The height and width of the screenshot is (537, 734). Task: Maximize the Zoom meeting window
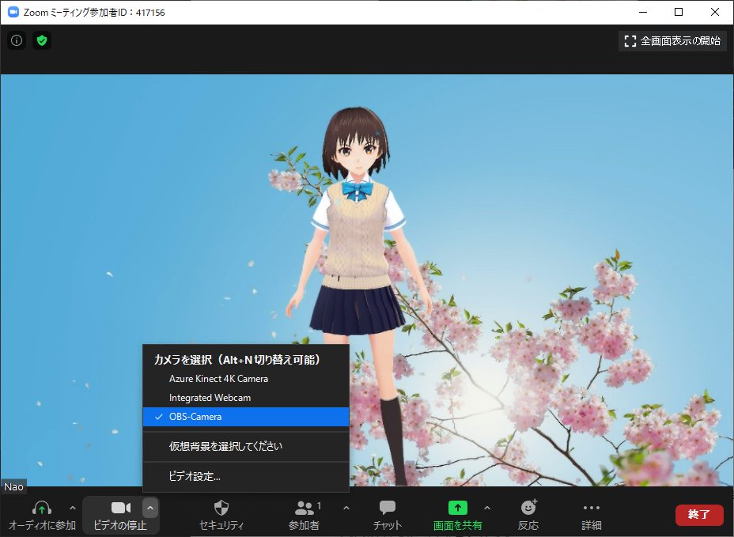point(679,12)
